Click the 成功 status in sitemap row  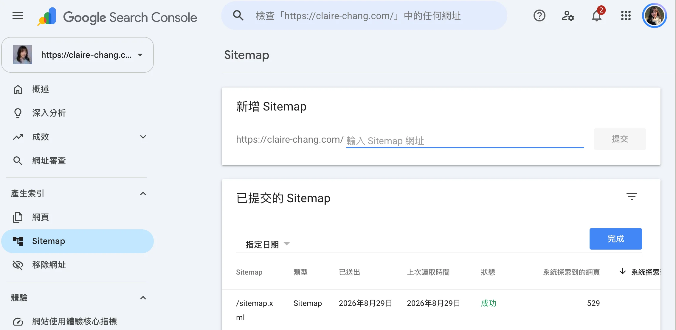489,303
